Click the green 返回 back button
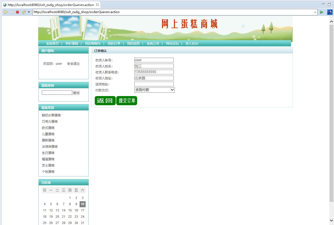Screen dimensions: 334x225 pyautogui.click(x=105, y=100)
